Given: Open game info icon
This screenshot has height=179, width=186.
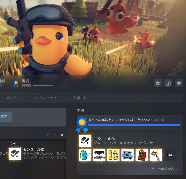Looking at the screenshot, I should (168, 83).
